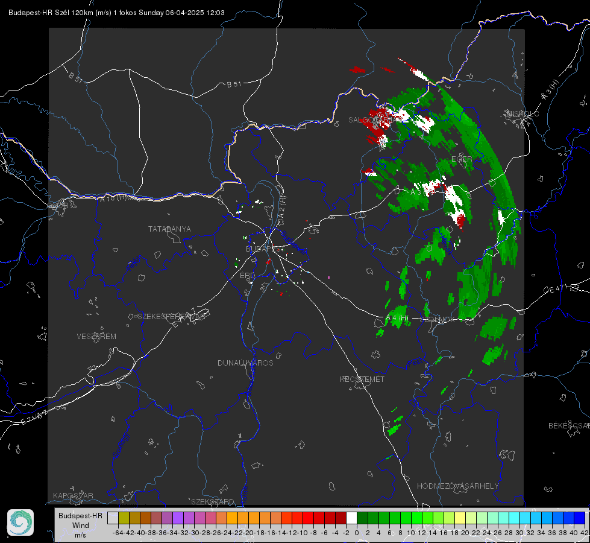The height and width of the screenshot is (543, 590).
Task: Click the A 4 (H) road label
Action: pyautogui.click(x=397, y=318)
